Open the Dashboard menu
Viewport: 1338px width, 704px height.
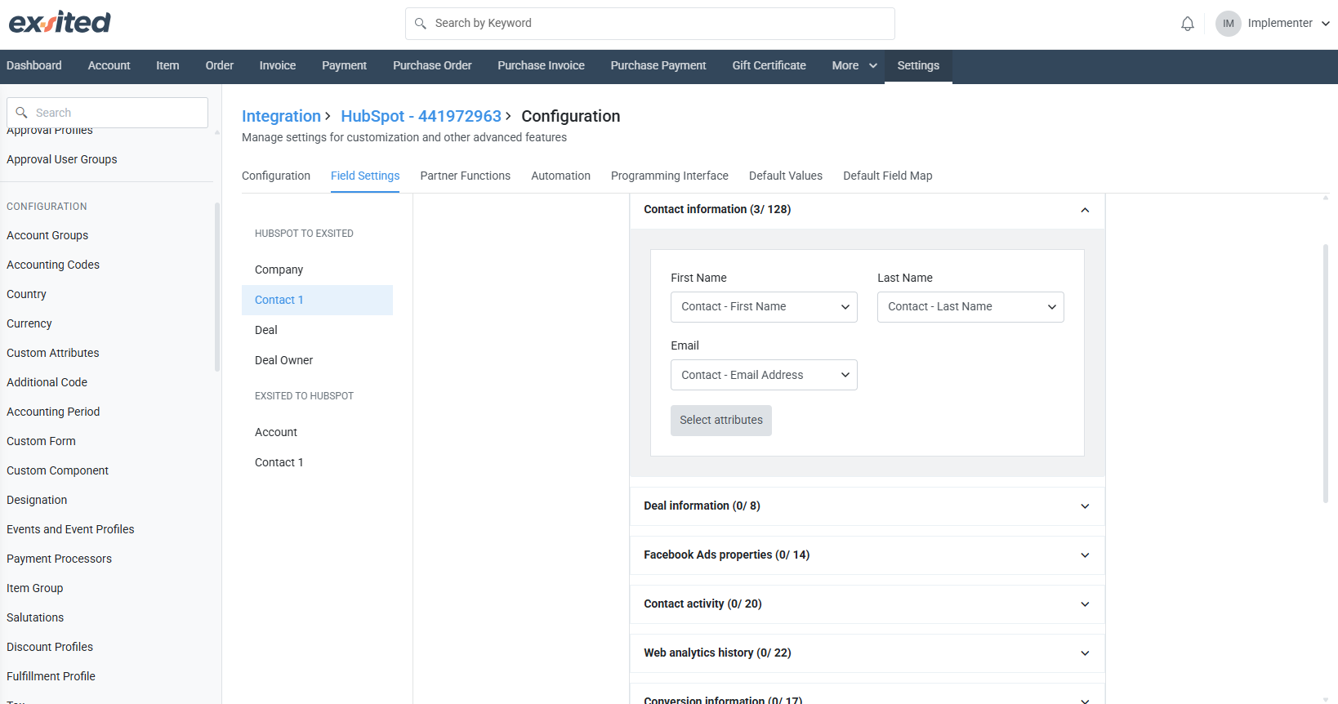tap(34, 65)
